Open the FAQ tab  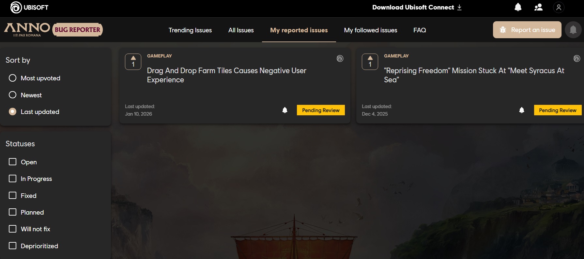[420, 30]
